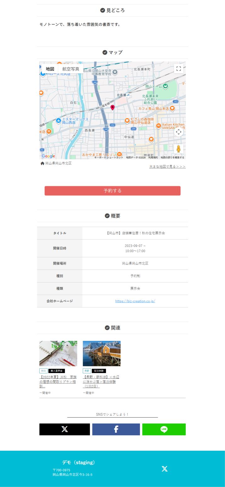The width and height of the screenshot is (225, 487).
Task: Select 地図 map type tab
Action: pos(50,69)
